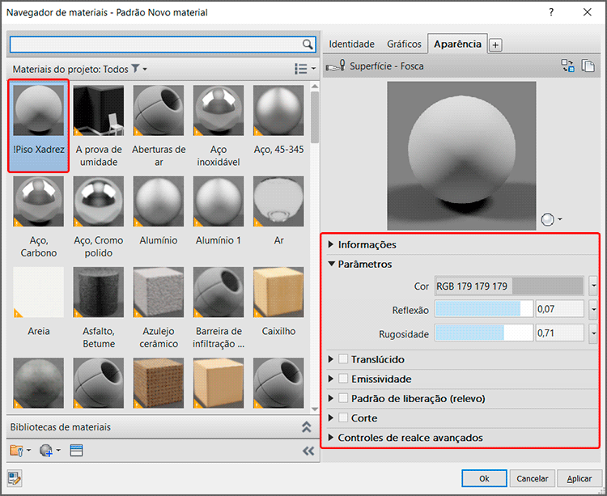Image resolution: width=607 pixels, height=496 pixels.
Task: Open the Rugosidade options dropdown arrow
Action: tap(593, 333)
